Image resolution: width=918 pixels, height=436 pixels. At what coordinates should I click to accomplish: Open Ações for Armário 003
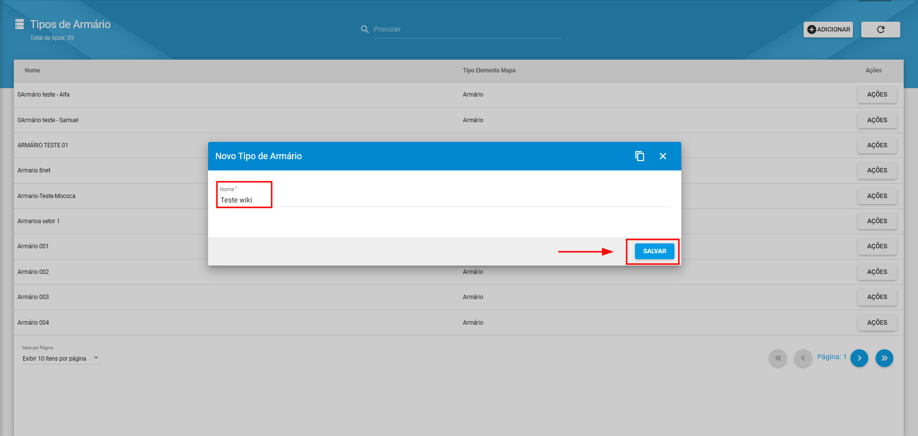(x=877, y=297)
